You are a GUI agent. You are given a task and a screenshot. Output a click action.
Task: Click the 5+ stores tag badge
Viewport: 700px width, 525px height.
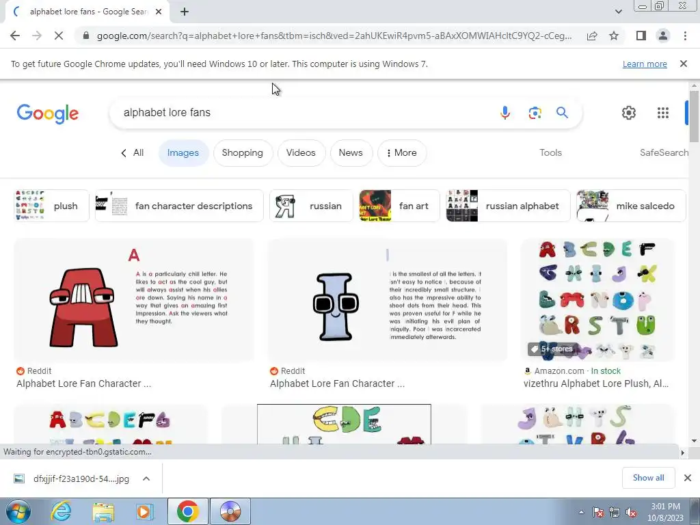(552, 349)
